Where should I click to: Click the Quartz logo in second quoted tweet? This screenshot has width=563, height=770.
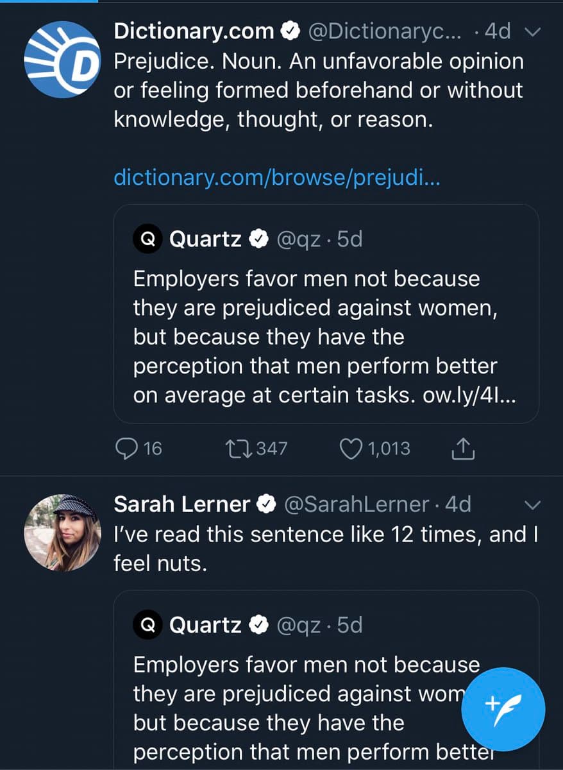147,625
